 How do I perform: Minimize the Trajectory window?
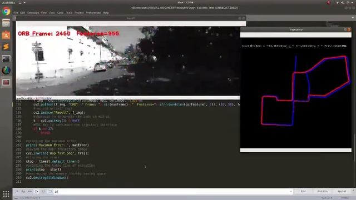pos(345,29)
